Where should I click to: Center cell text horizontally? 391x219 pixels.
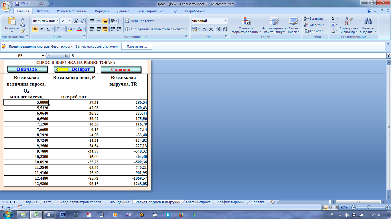[x=98, y=29]
